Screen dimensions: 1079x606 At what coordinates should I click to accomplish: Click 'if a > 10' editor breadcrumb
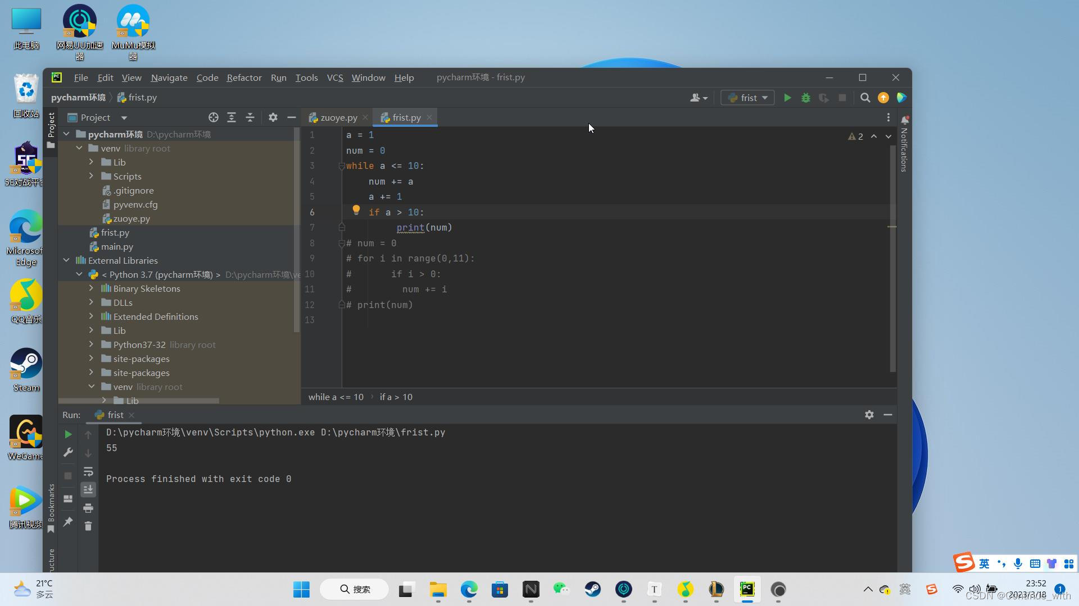pos(396,397)
